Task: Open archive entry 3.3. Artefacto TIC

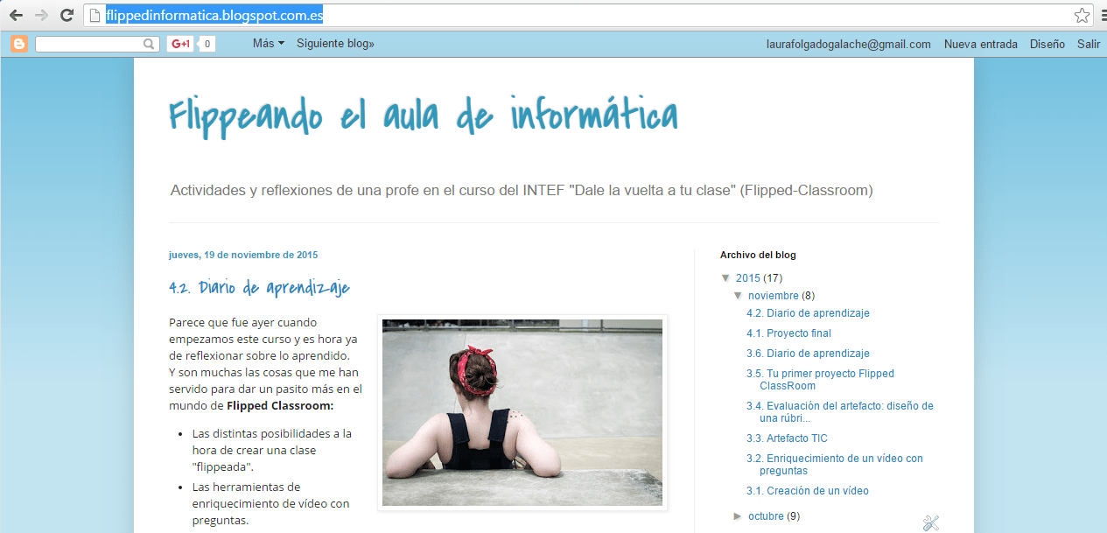Action: click(x=787, y=438)
